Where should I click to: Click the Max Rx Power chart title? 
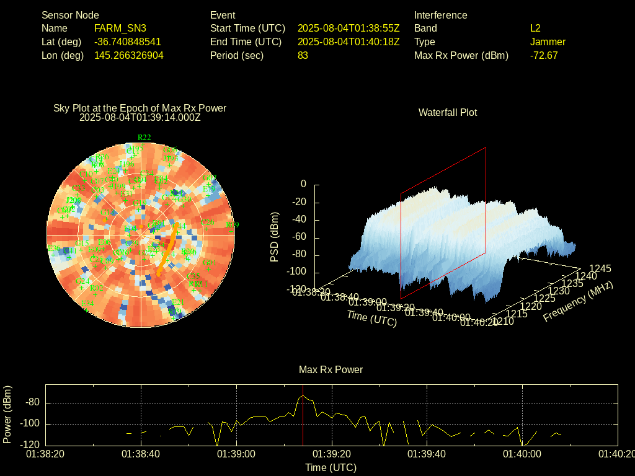coord(331,370)
